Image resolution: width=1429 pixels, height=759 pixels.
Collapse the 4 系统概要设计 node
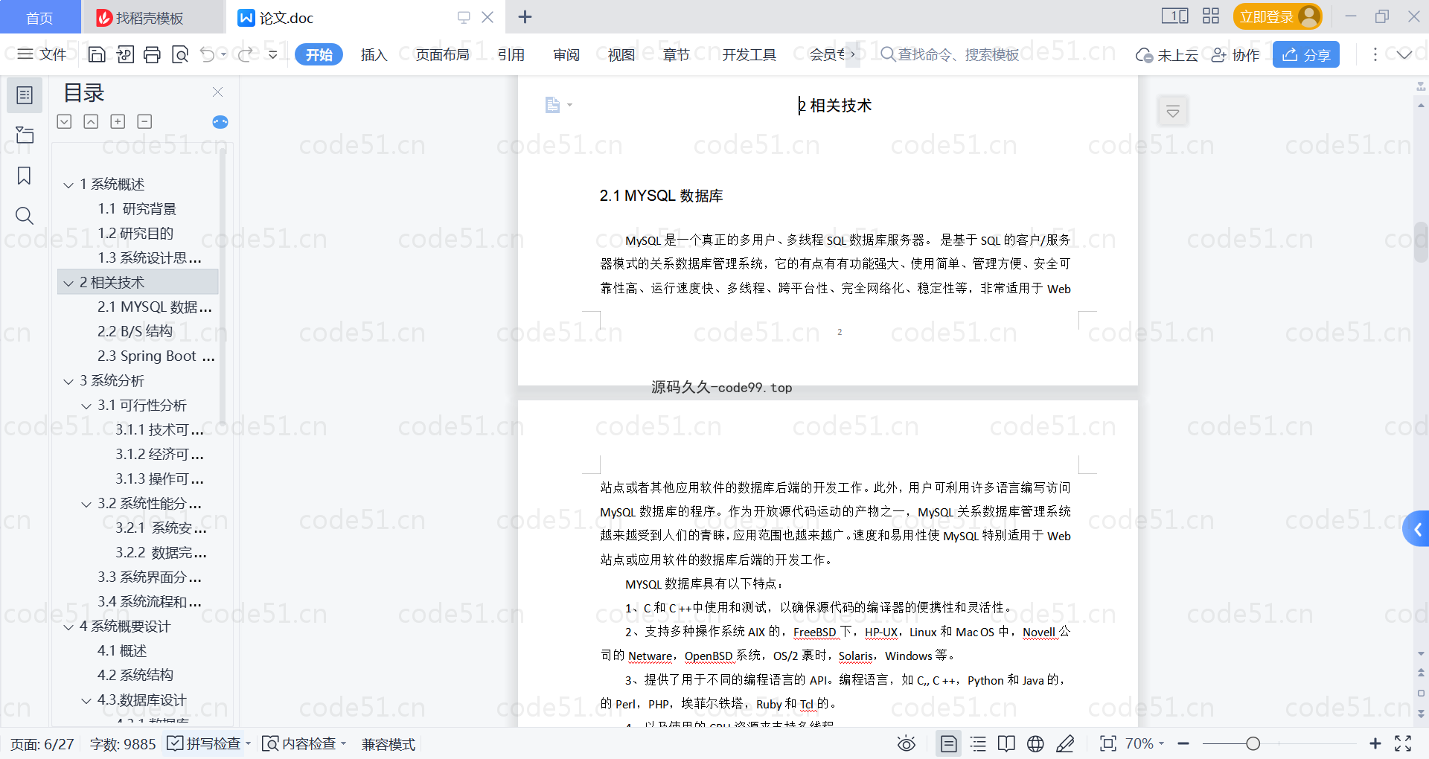pyautogui.click(x=68, y=627)
